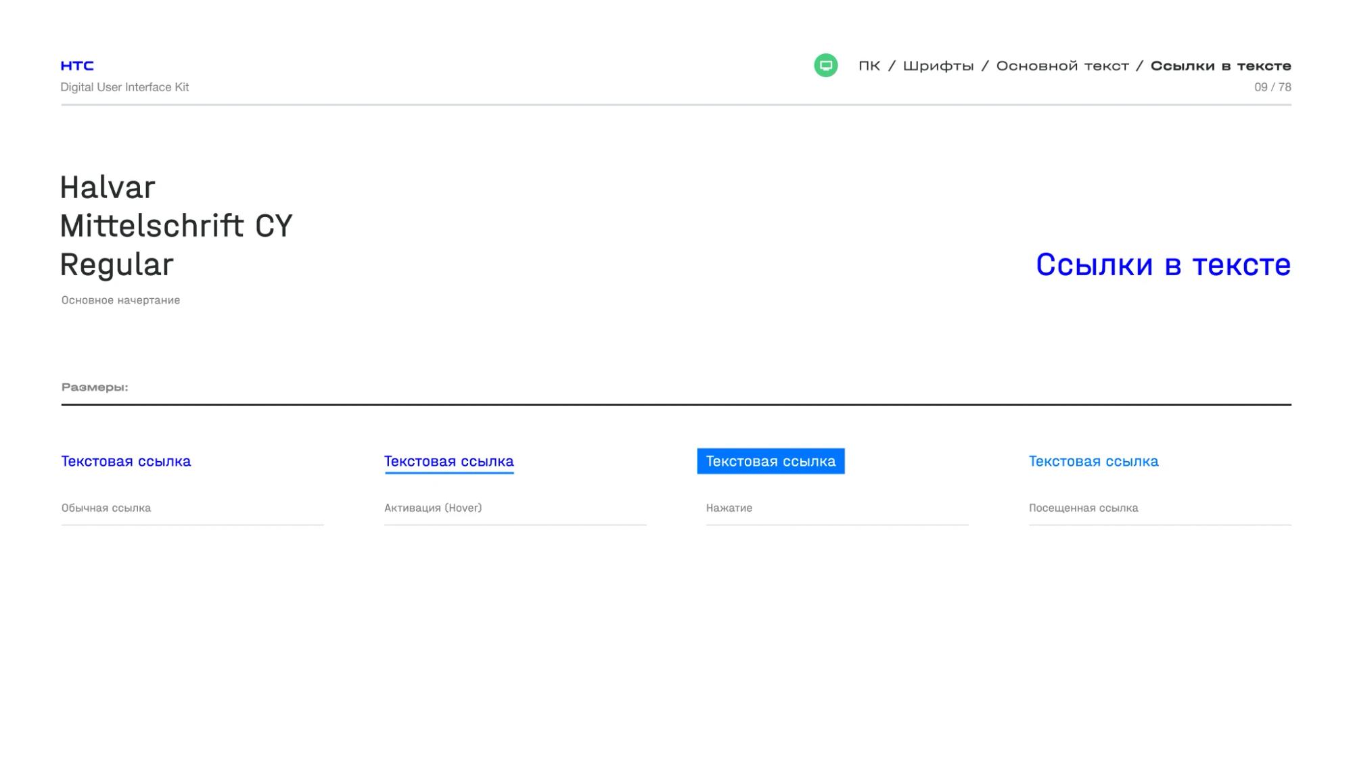
Task: Click the Нажатие caption
Action: (729, 508)
